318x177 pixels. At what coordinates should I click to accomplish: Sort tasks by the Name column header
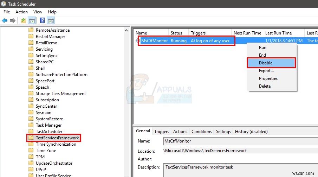[x=151, y=33]
